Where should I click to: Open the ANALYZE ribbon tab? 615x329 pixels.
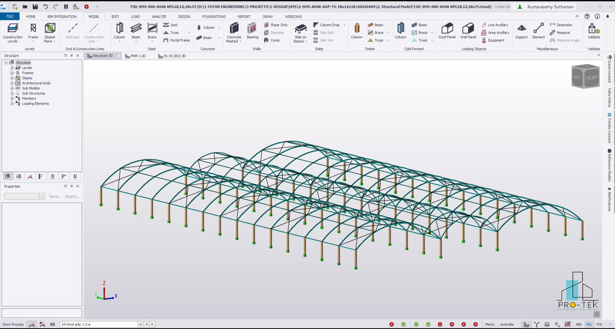pyautogui.click(x=159, y=16)
